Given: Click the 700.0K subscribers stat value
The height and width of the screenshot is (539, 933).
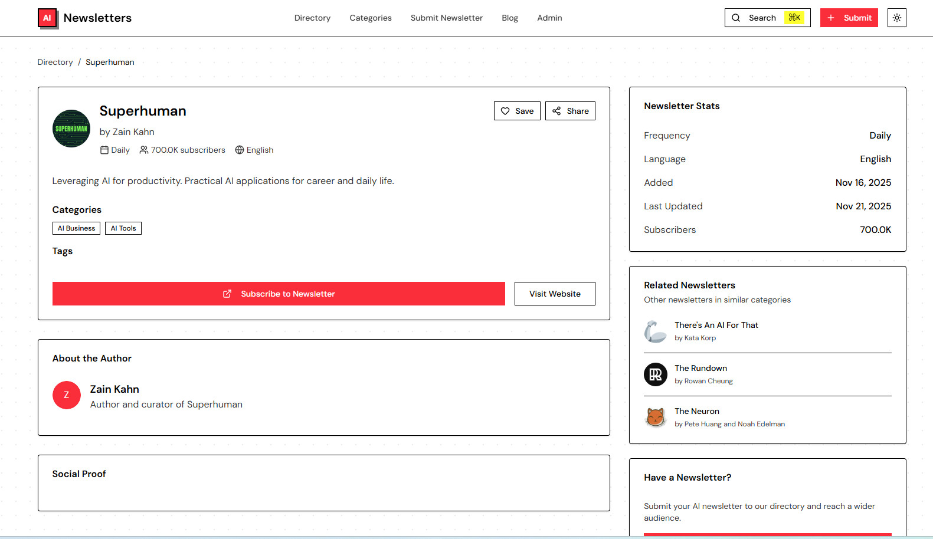Looking at the screenshot, I should tap(875, 230).
